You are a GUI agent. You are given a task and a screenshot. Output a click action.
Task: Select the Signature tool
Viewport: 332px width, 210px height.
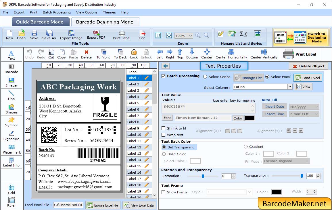click(11, 136)
